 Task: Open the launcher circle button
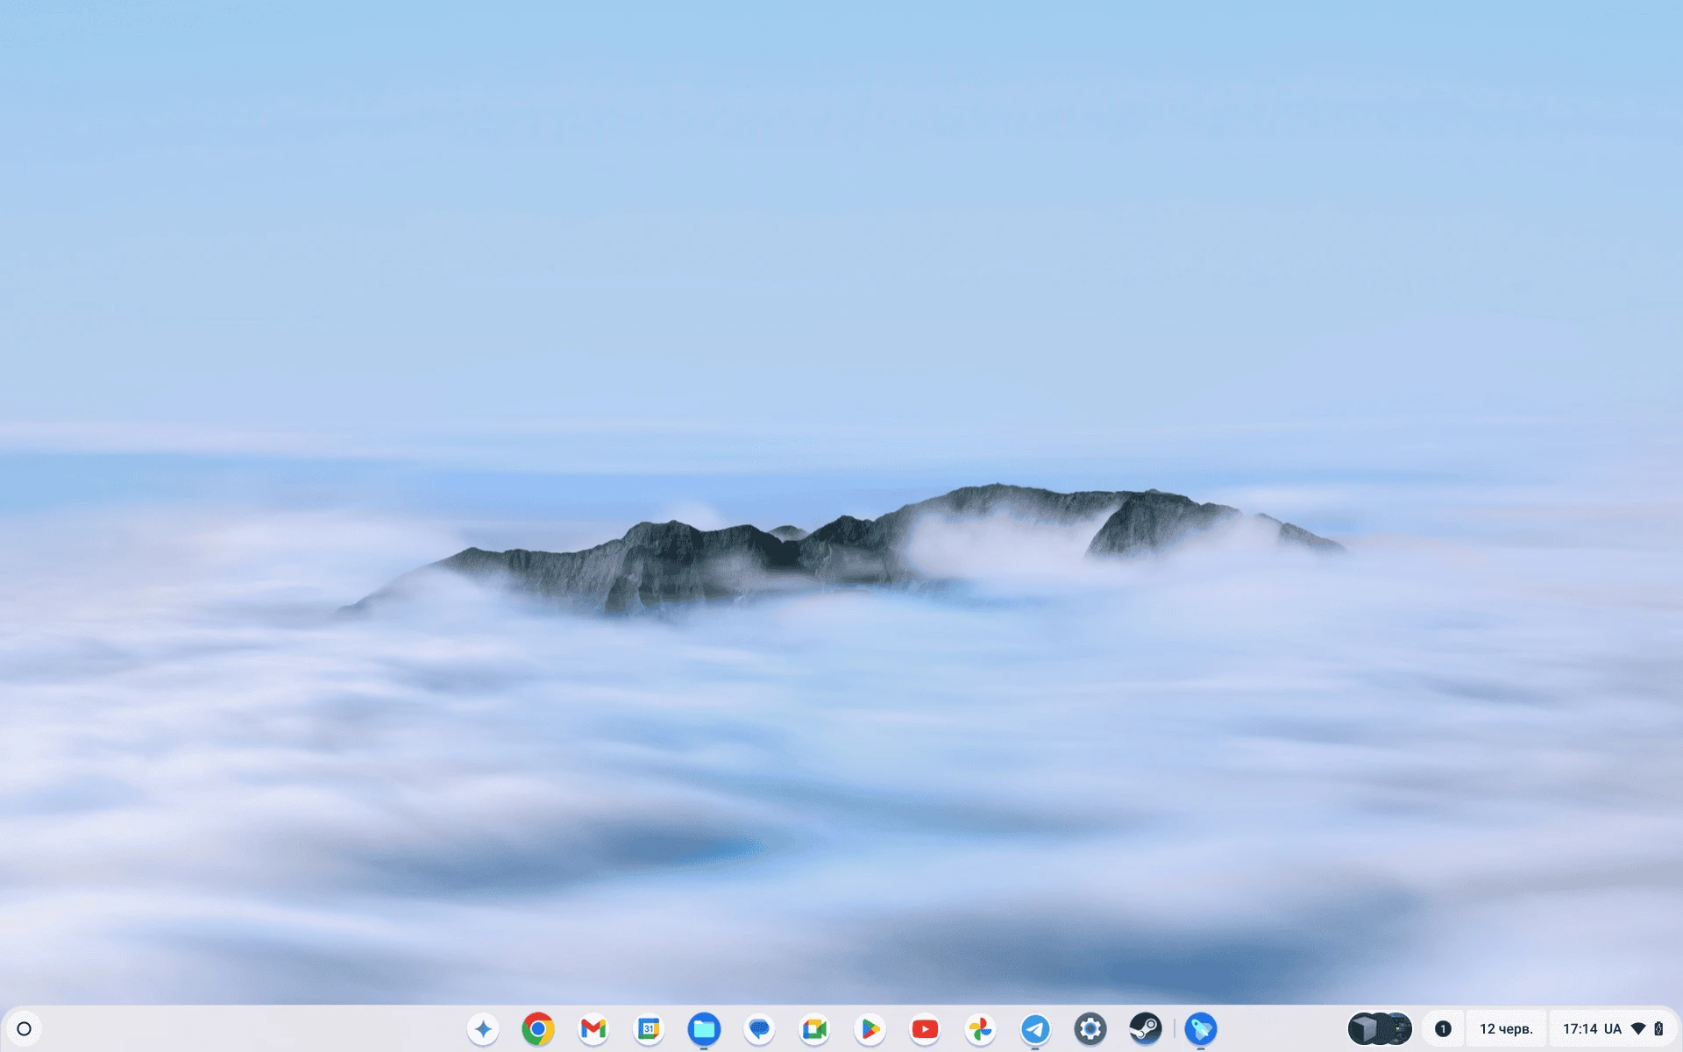pos(25,1028)
